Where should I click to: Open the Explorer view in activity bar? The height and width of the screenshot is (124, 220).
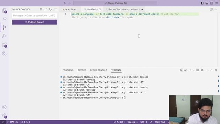coord(4,10)
